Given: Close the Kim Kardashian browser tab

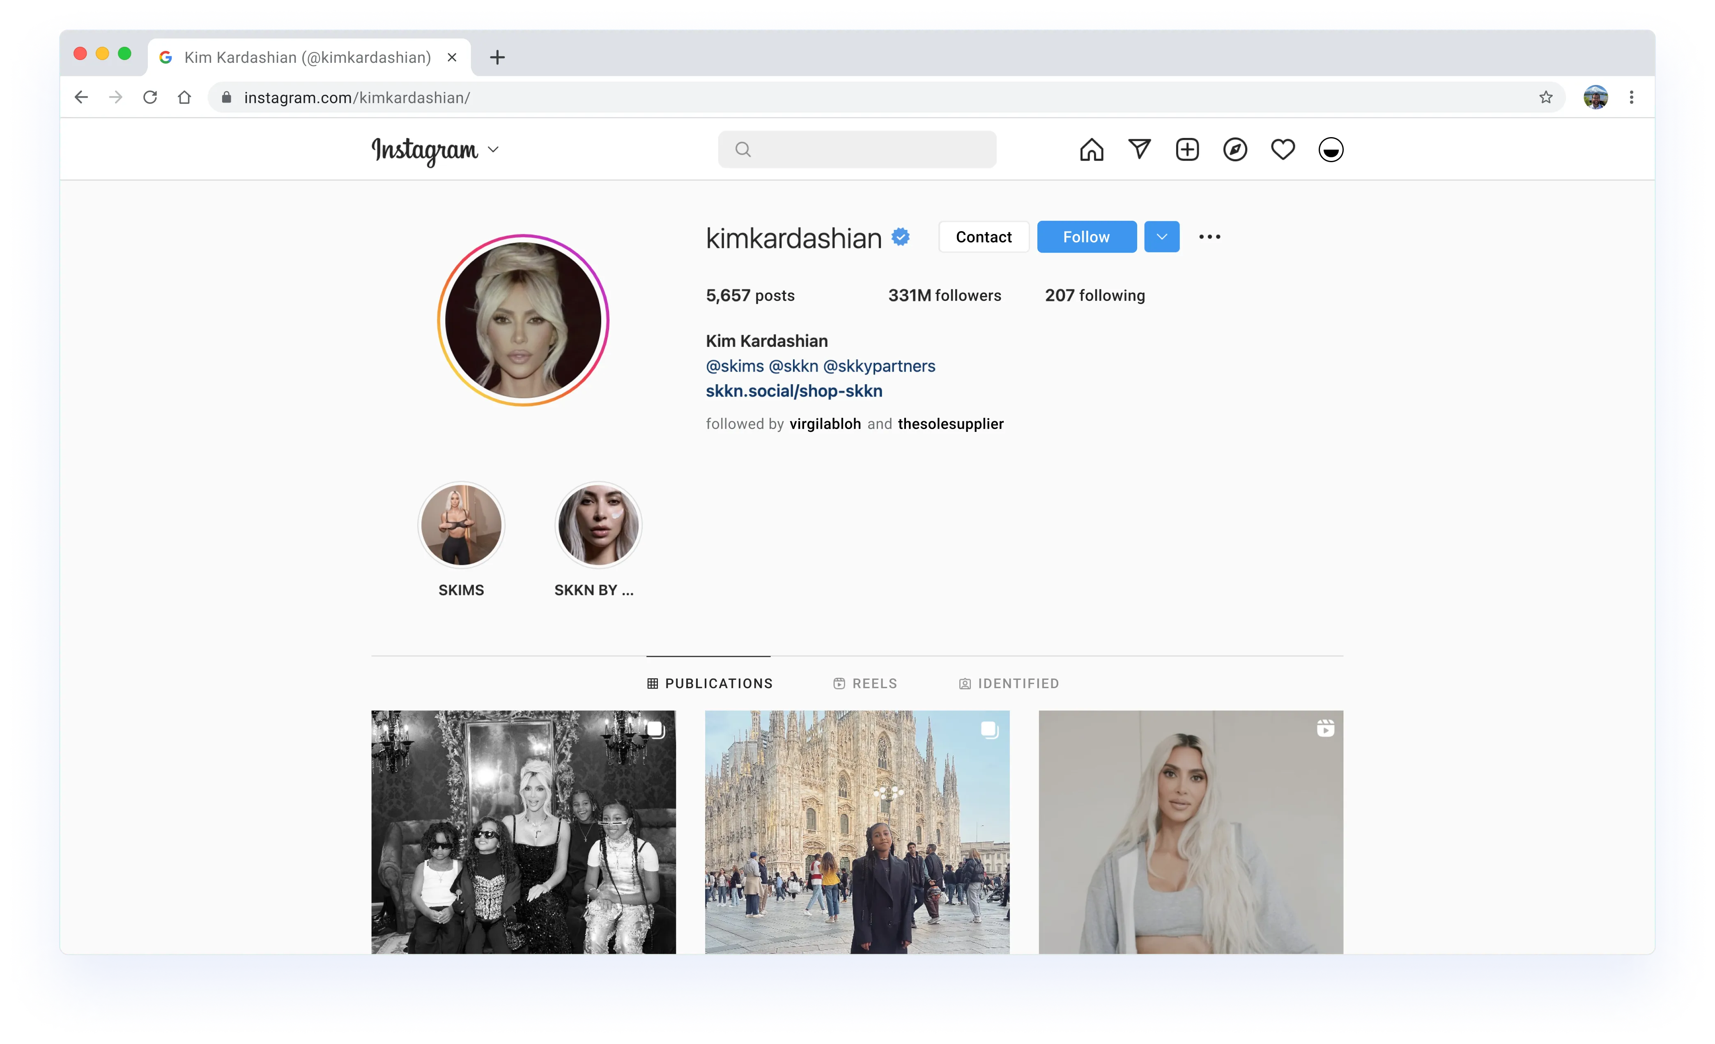Looking at the screenshot, I should [x=452, y=57].
